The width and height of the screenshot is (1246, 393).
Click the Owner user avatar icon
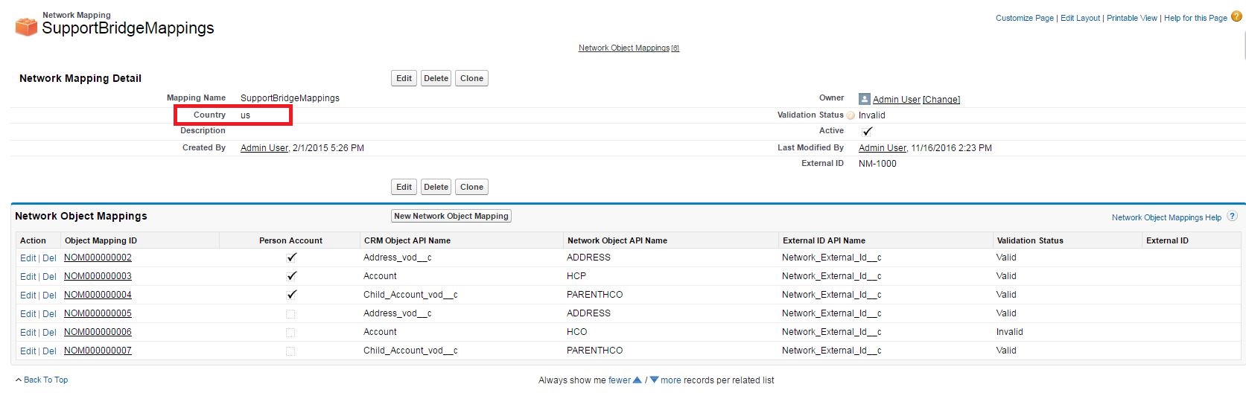(864, 99)
